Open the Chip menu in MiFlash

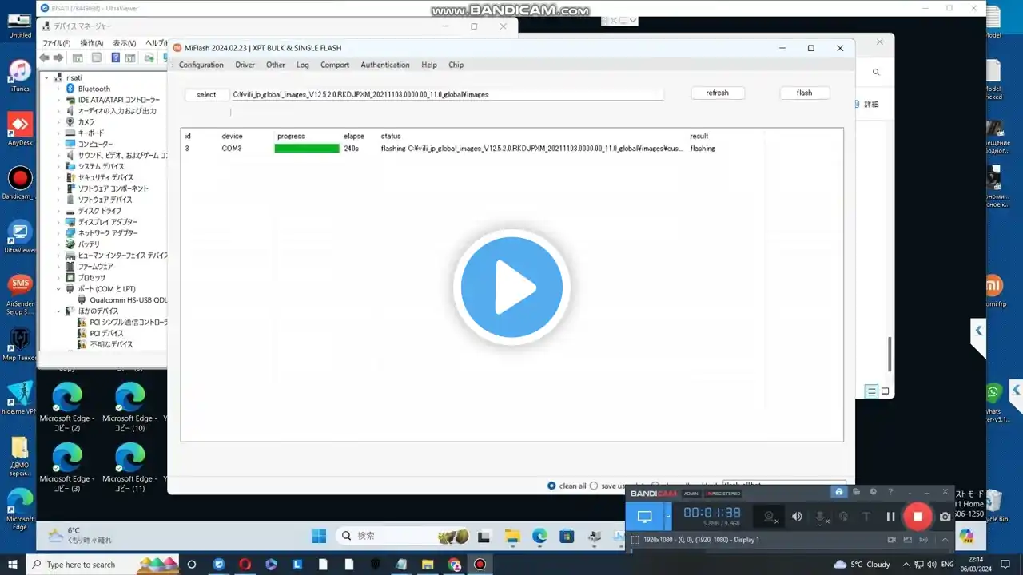pos(456,65)
